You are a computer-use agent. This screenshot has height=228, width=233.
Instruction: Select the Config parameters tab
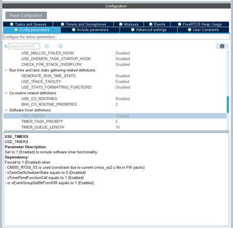click(31, 30)
